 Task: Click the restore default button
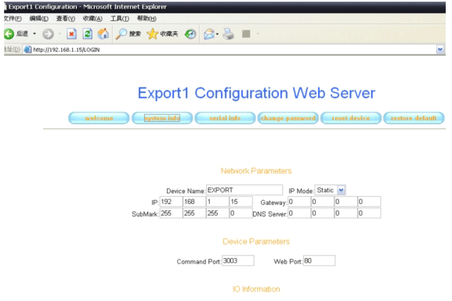coord(414,118)
